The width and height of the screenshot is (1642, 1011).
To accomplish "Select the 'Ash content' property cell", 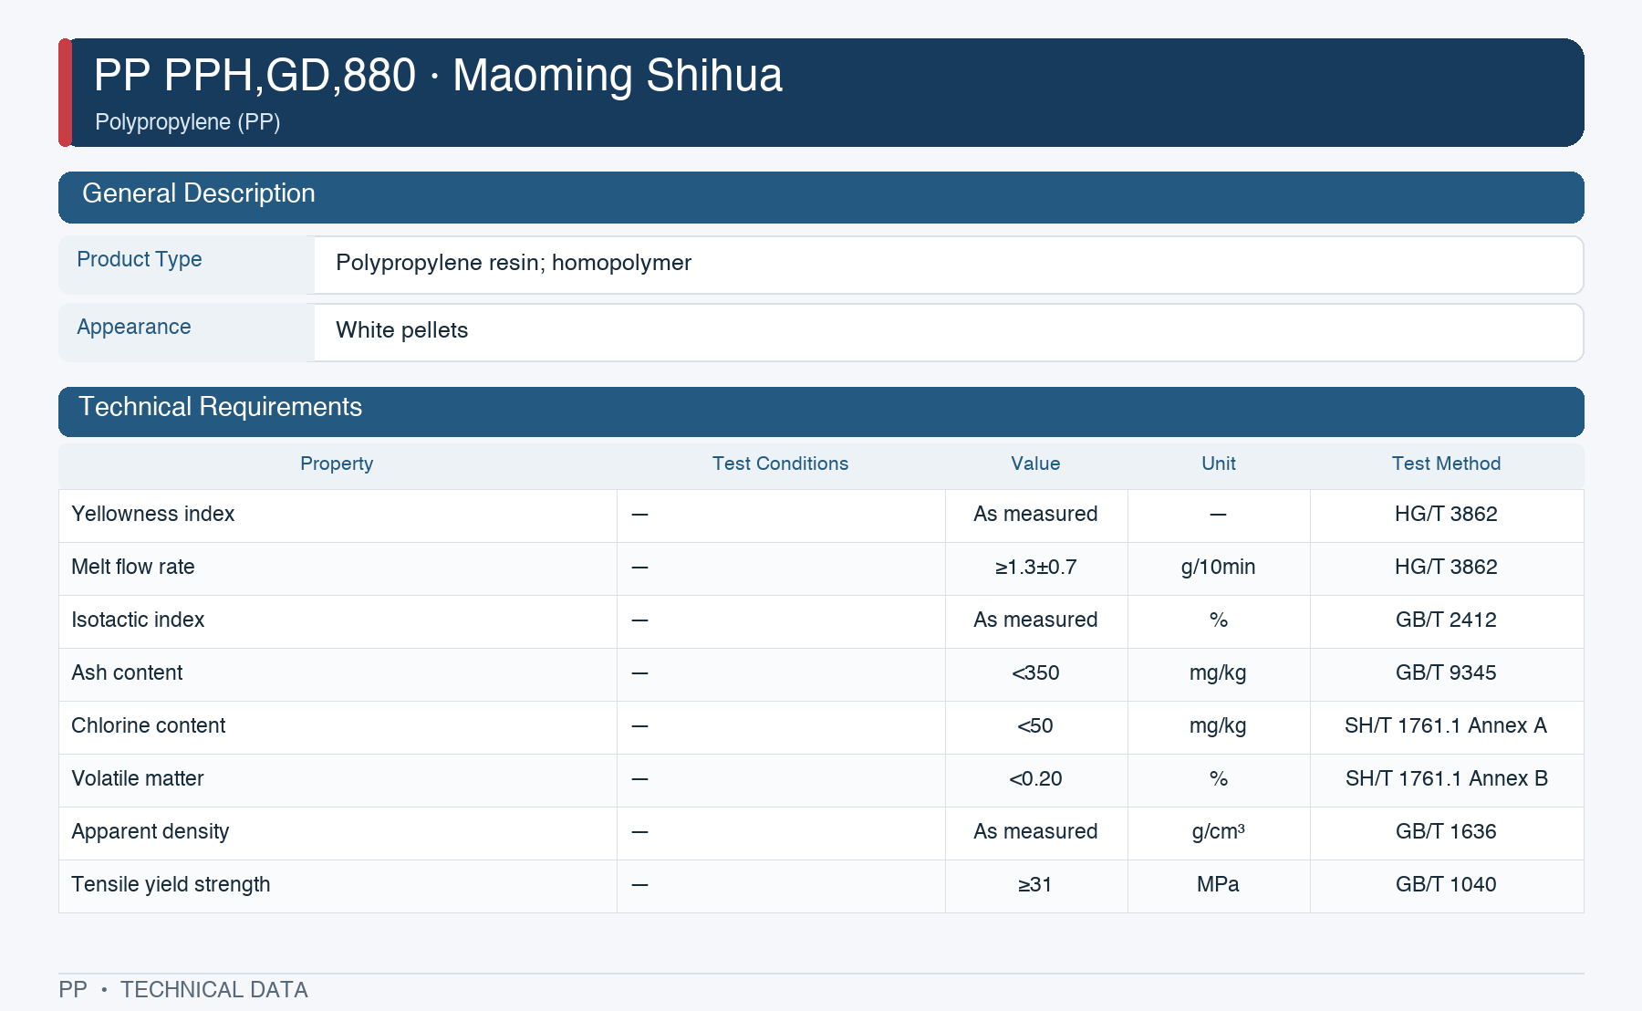I will point(338,674).
